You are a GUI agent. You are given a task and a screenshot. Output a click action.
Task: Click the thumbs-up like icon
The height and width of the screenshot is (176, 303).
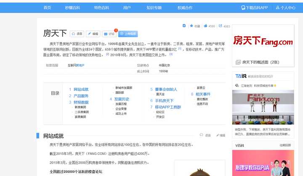[x=205, y=26]
